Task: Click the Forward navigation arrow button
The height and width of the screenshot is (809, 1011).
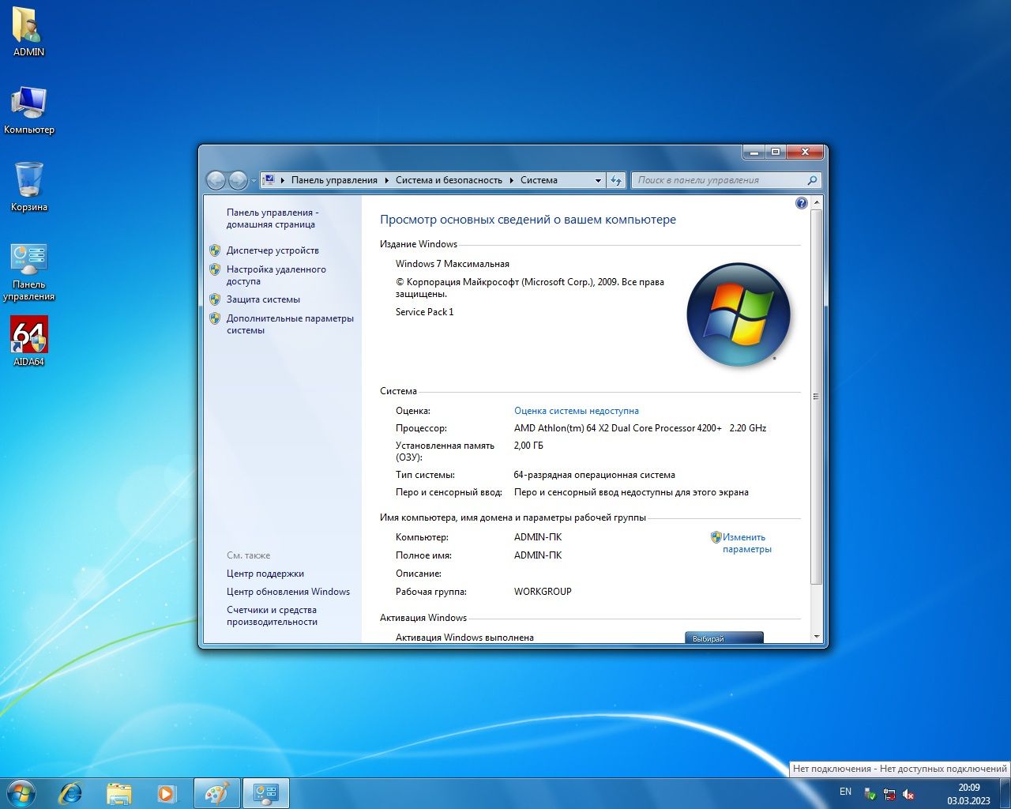Action: [238, 180]
